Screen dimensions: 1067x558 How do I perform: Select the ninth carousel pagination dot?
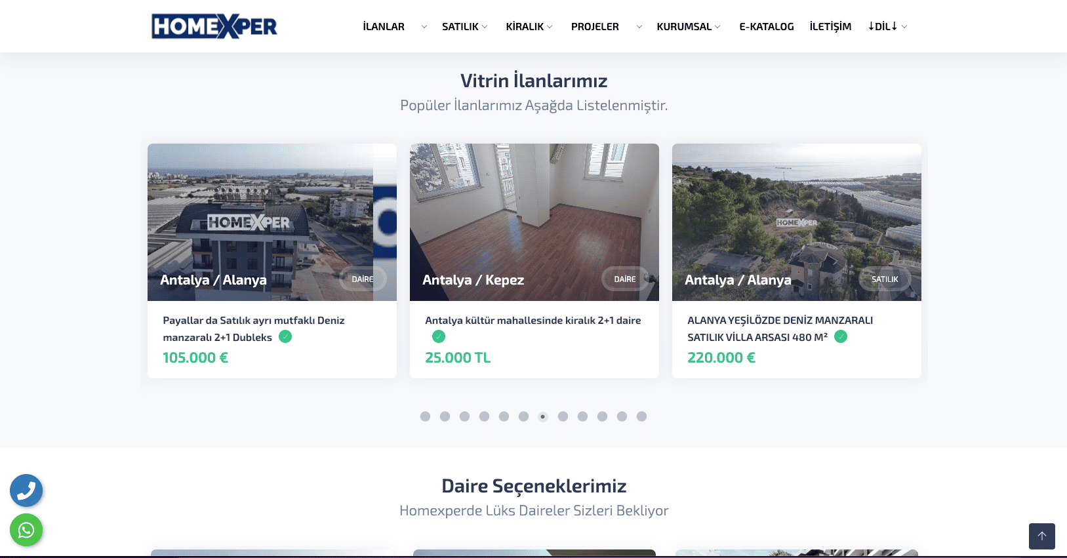point(582,416)
